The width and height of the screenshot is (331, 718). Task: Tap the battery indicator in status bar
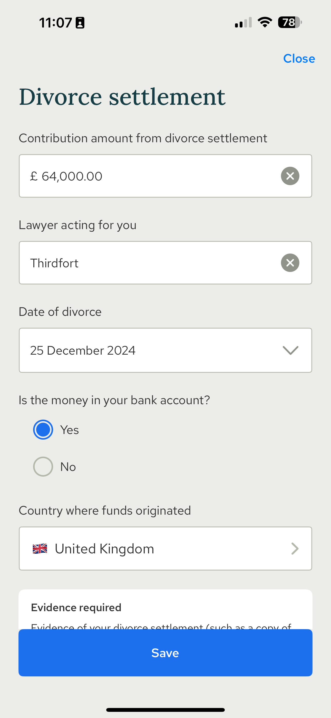click(x=290, y=22)
